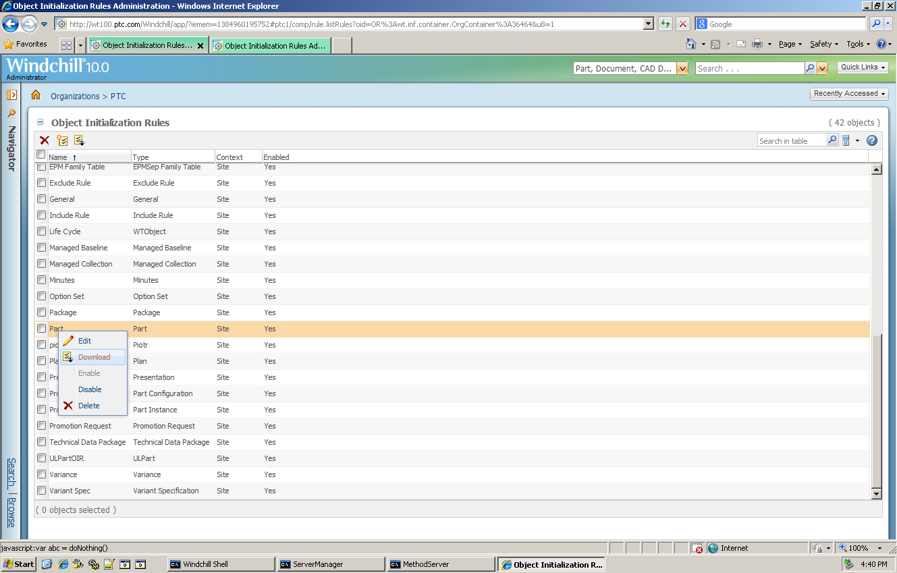Check the Option Set row checkbox
The width and height of the screenshot is (897, 573).
tap(41, 296)
